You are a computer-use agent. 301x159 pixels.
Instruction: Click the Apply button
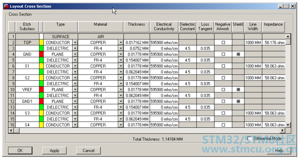(x=54, y=150)
